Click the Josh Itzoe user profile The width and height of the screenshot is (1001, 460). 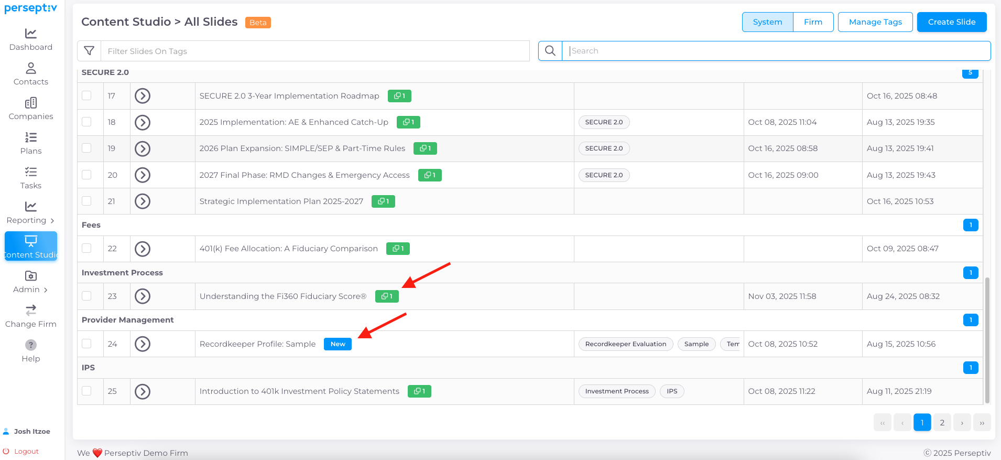coord(27,432)
